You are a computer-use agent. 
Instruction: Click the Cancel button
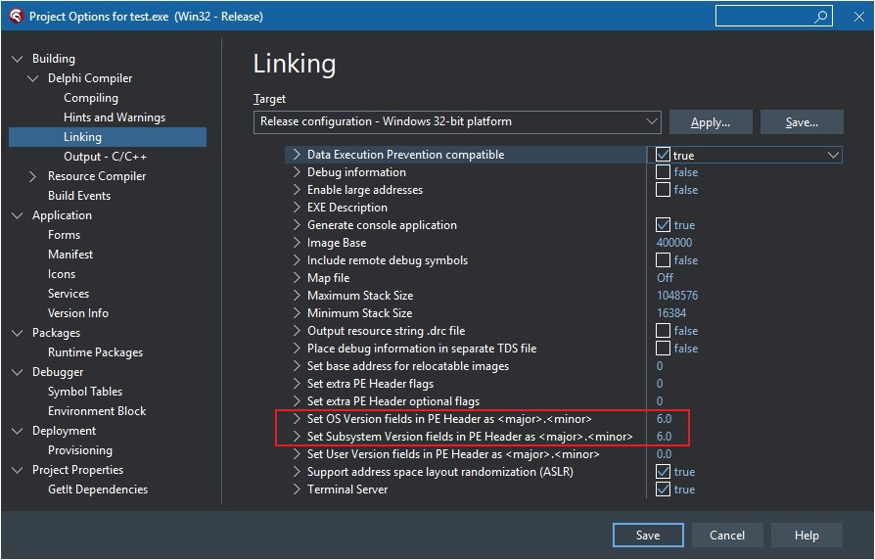click(727, 535)
